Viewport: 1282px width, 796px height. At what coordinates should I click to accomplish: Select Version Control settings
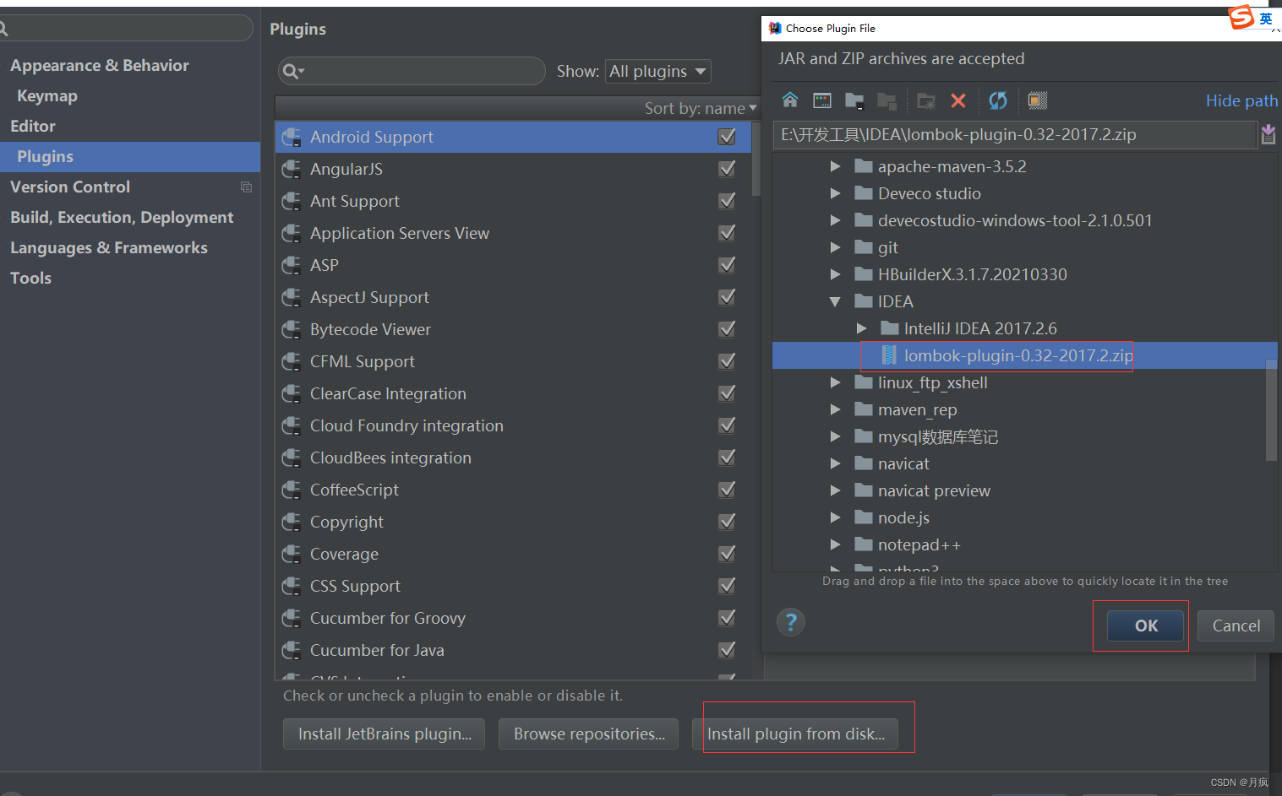pyautogui.click(x=70, y=187)
